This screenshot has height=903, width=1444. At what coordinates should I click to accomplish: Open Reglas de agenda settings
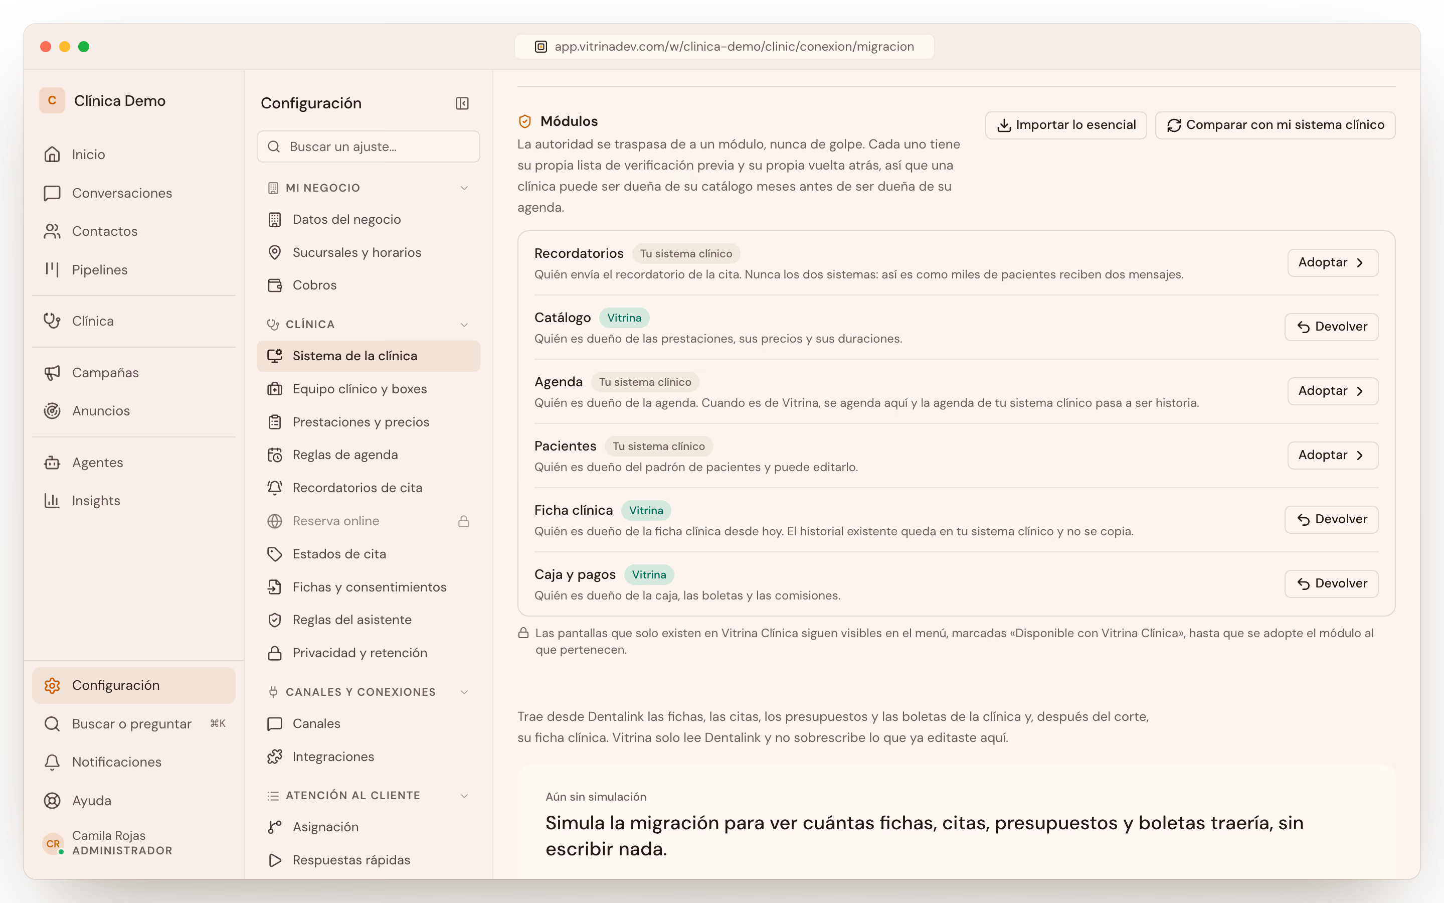point(368,455)
